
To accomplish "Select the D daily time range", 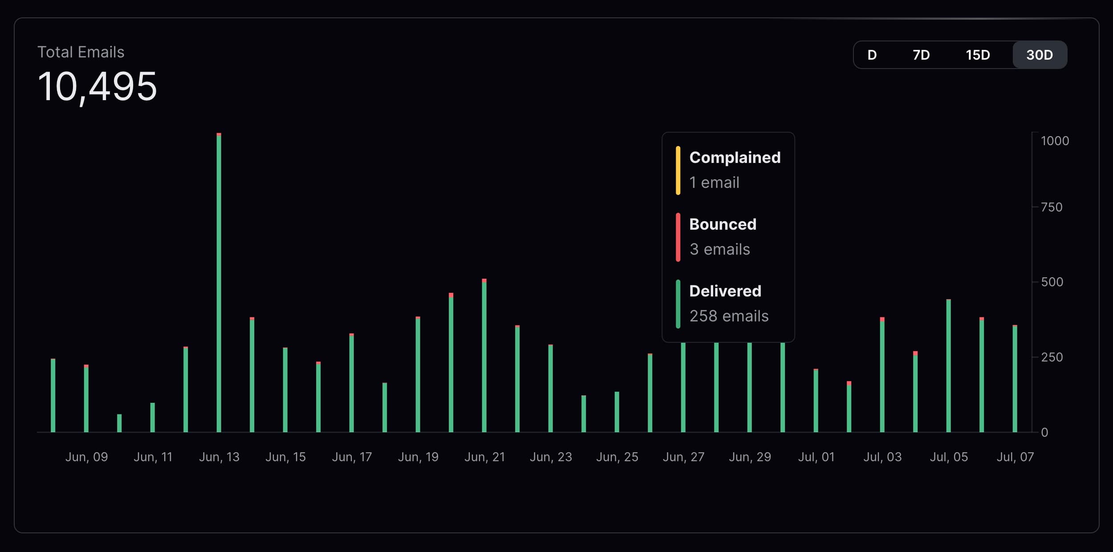I will [x=871, y=55].
